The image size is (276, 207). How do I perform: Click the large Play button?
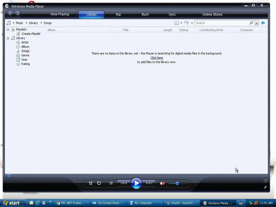click(136, 183)
